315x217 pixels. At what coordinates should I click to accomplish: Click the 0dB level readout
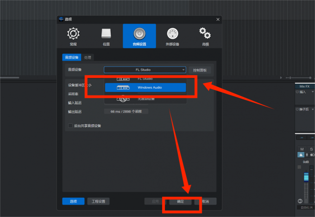[x=306, y=162]
